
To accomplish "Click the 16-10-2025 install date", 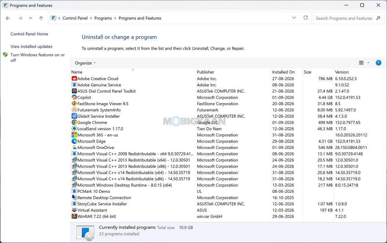I will pos(283,198).
